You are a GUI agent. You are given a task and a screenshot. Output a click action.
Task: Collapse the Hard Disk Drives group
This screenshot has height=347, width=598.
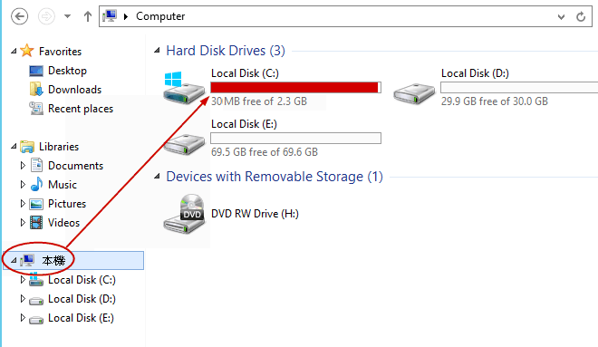click(157, 51)
